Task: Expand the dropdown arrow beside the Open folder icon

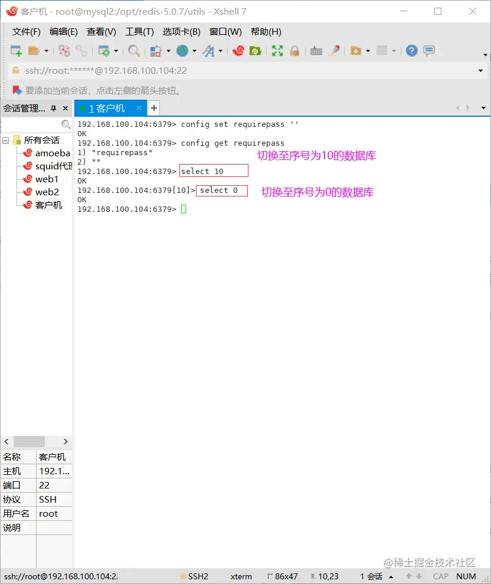Action: click(x=46, y=51)
